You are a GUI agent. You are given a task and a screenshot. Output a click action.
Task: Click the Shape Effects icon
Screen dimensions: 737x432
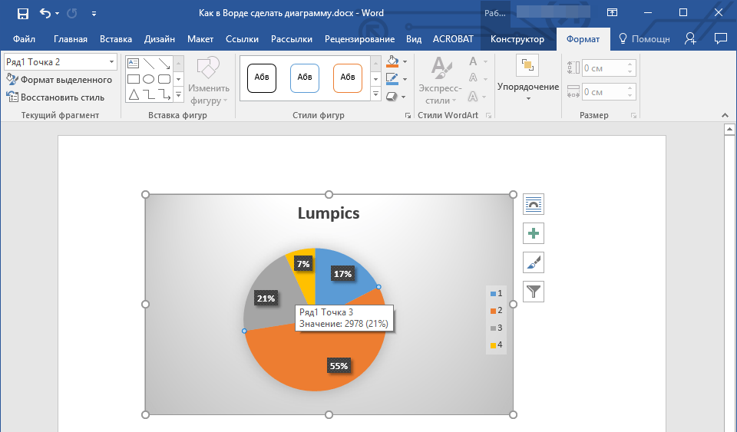392,97
